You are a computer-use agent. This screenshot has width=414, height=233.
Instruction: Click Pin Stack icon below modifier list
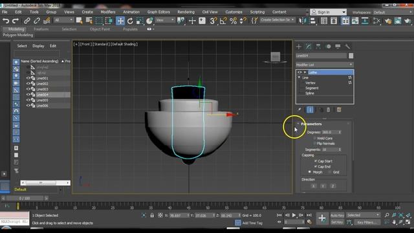(x=299, y=109)
